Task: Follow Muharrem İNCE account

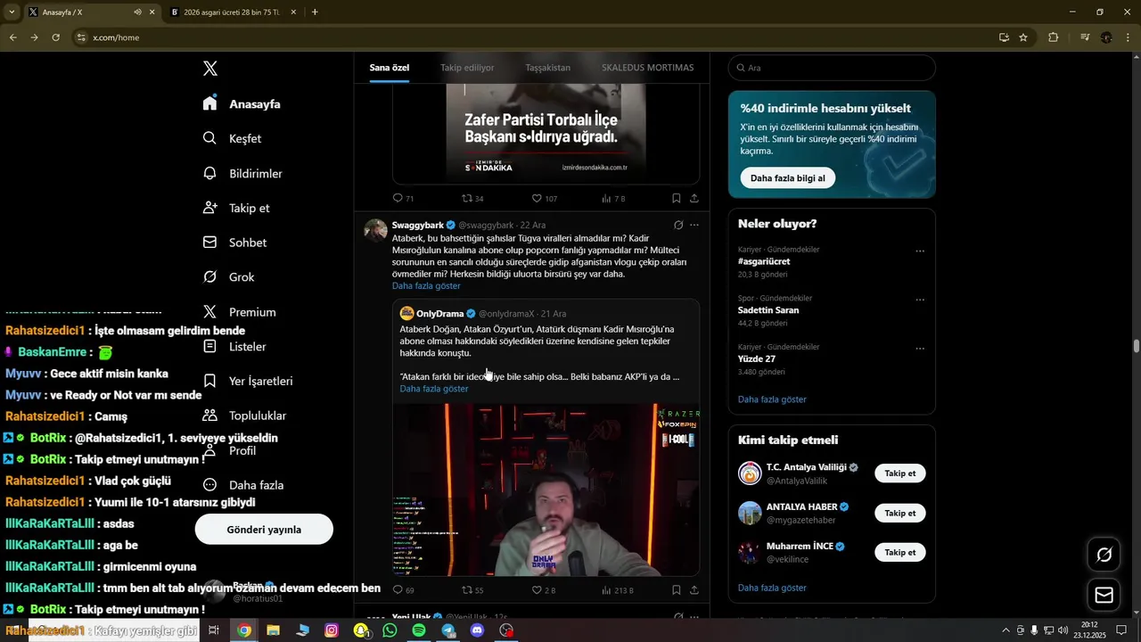Action: (899, 552)
